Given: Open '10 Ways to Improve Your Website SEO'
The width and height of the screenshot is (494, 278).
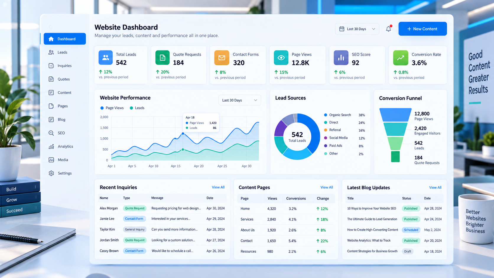Looking at the screenshot, I should 371,209.
